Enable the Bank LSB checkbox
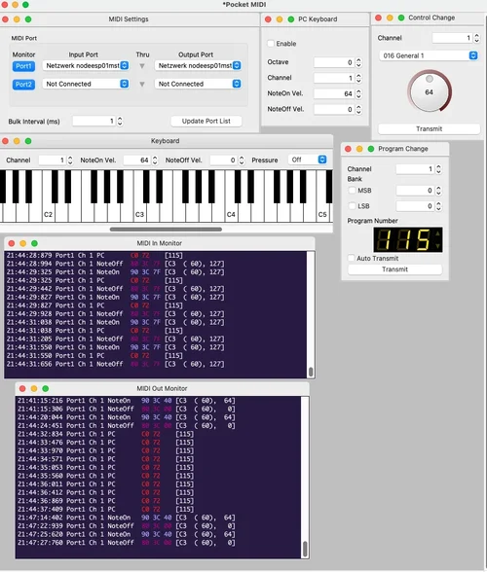Viewport: 487px width, 572px height. 352,206
